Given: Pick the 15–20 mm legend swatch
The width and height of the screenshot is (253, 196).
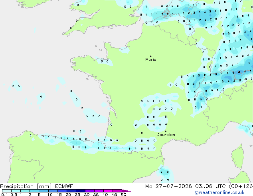Looking at the screenshot, I should pos(62,191).
